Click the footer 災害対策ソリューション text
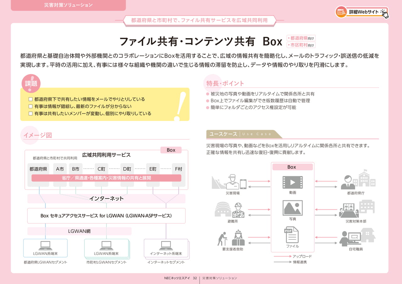This screenshot has height=284, width=402. click(220, 278)
